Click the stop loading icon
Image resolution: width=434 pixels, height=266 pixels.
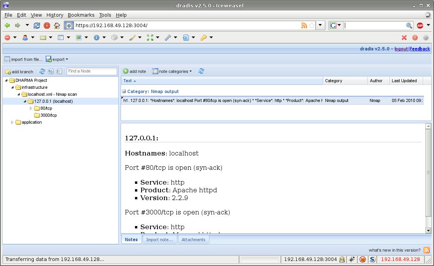point(47,25)
